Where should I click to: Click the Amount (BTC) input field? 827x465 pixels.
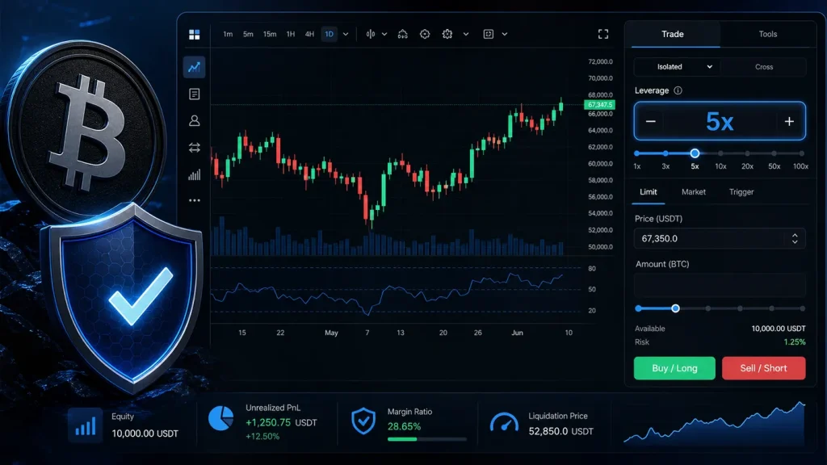(x=720, y=285)
